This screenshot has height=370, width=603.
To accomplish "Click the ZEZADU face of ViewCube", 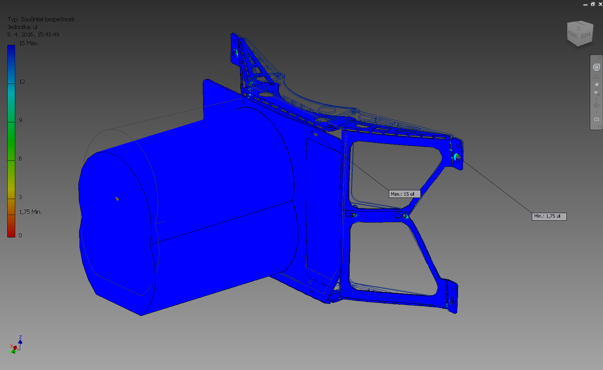I will [573, 35].
